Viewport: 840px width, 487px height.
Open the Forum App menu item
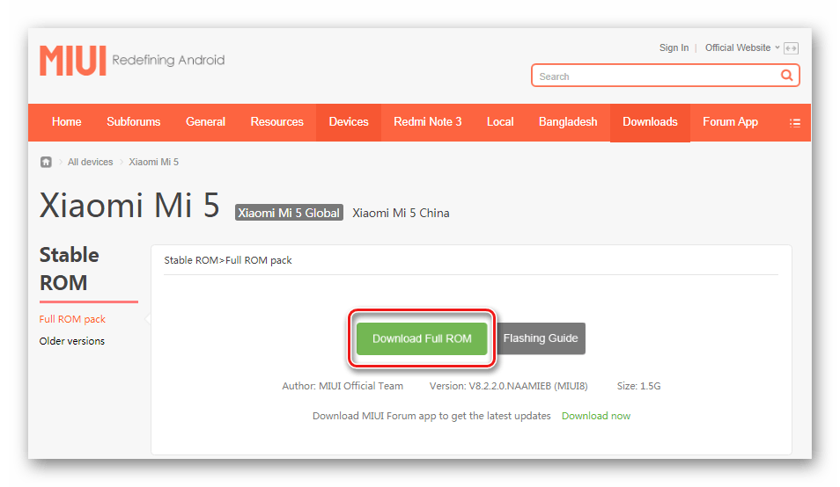coord(730,122)
